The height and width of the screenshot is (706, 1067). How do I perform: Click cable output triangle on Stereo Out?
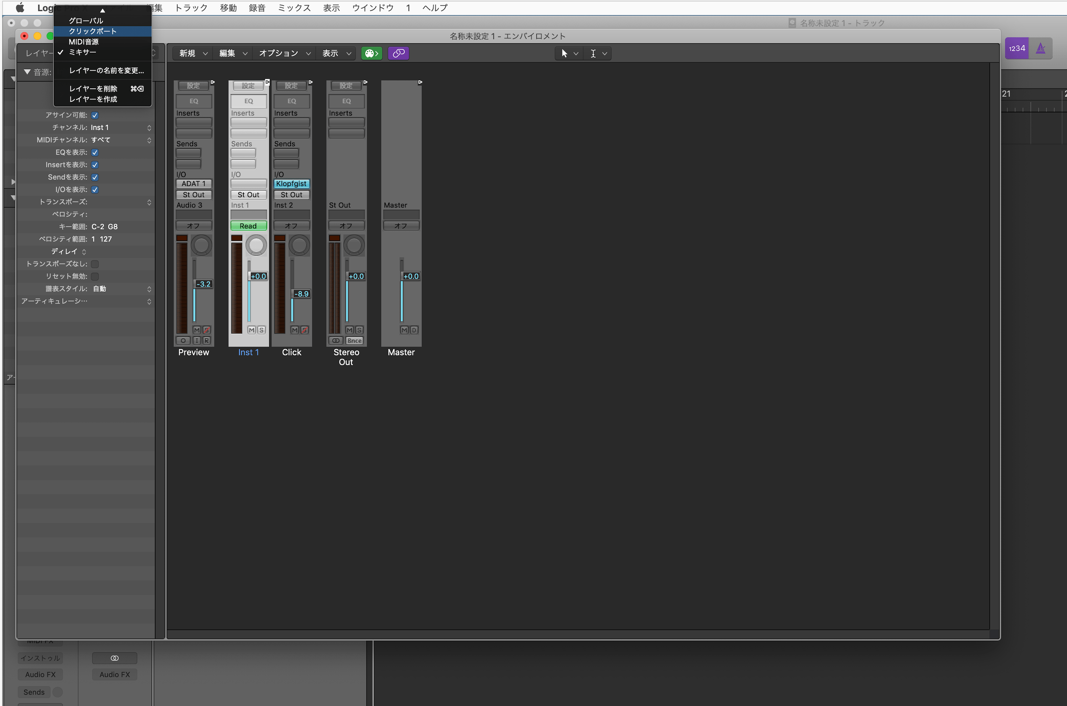pyautogui.click(x=365, y=82)
